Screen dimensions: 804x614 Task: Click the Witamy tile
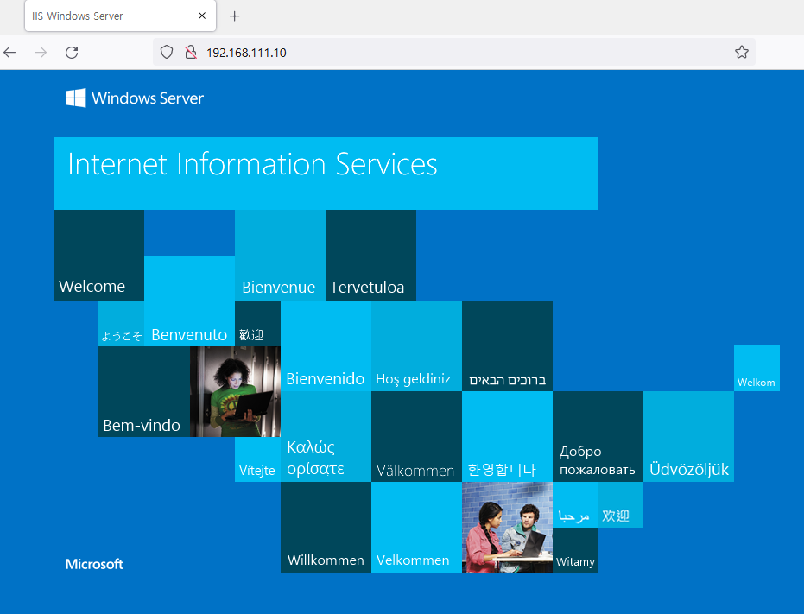pos(575,550)
